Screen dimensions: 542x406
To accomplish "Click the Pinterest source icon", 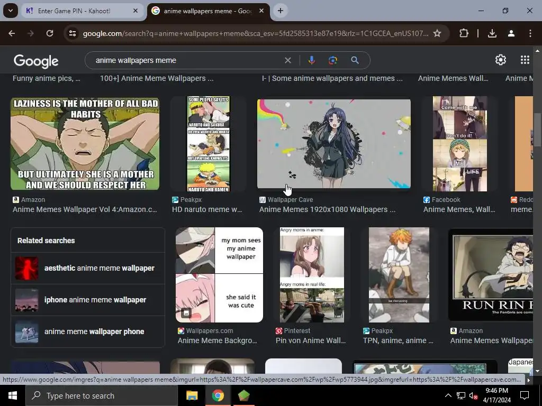I will [x=279, y=331].
